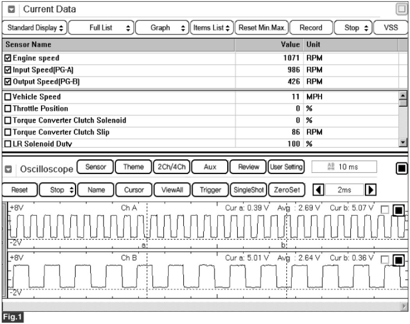Uncheck the Engine speed sensor
The height and width of the screenshot is (324, 410).
pyautogui.click(x=8, y=58)
